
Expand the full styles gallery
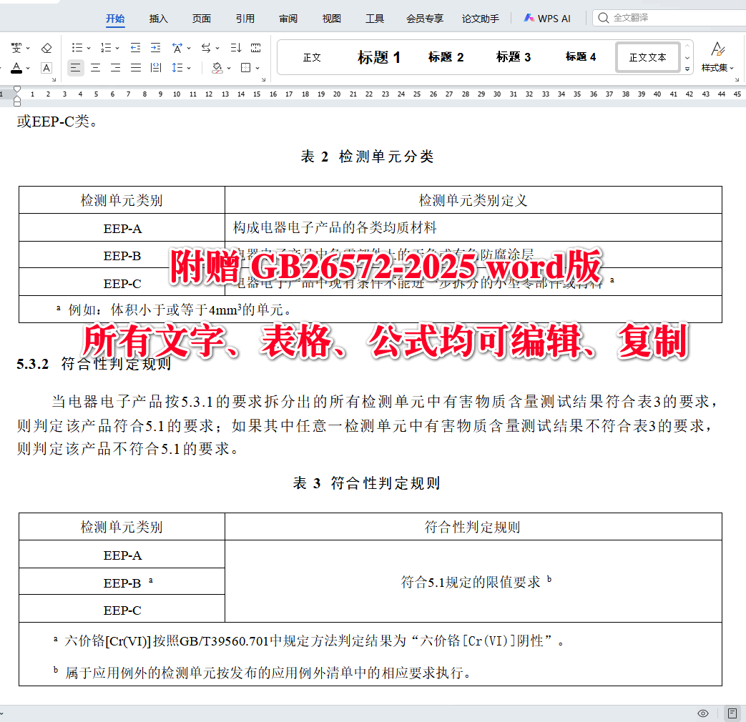[x=687, y=69]
